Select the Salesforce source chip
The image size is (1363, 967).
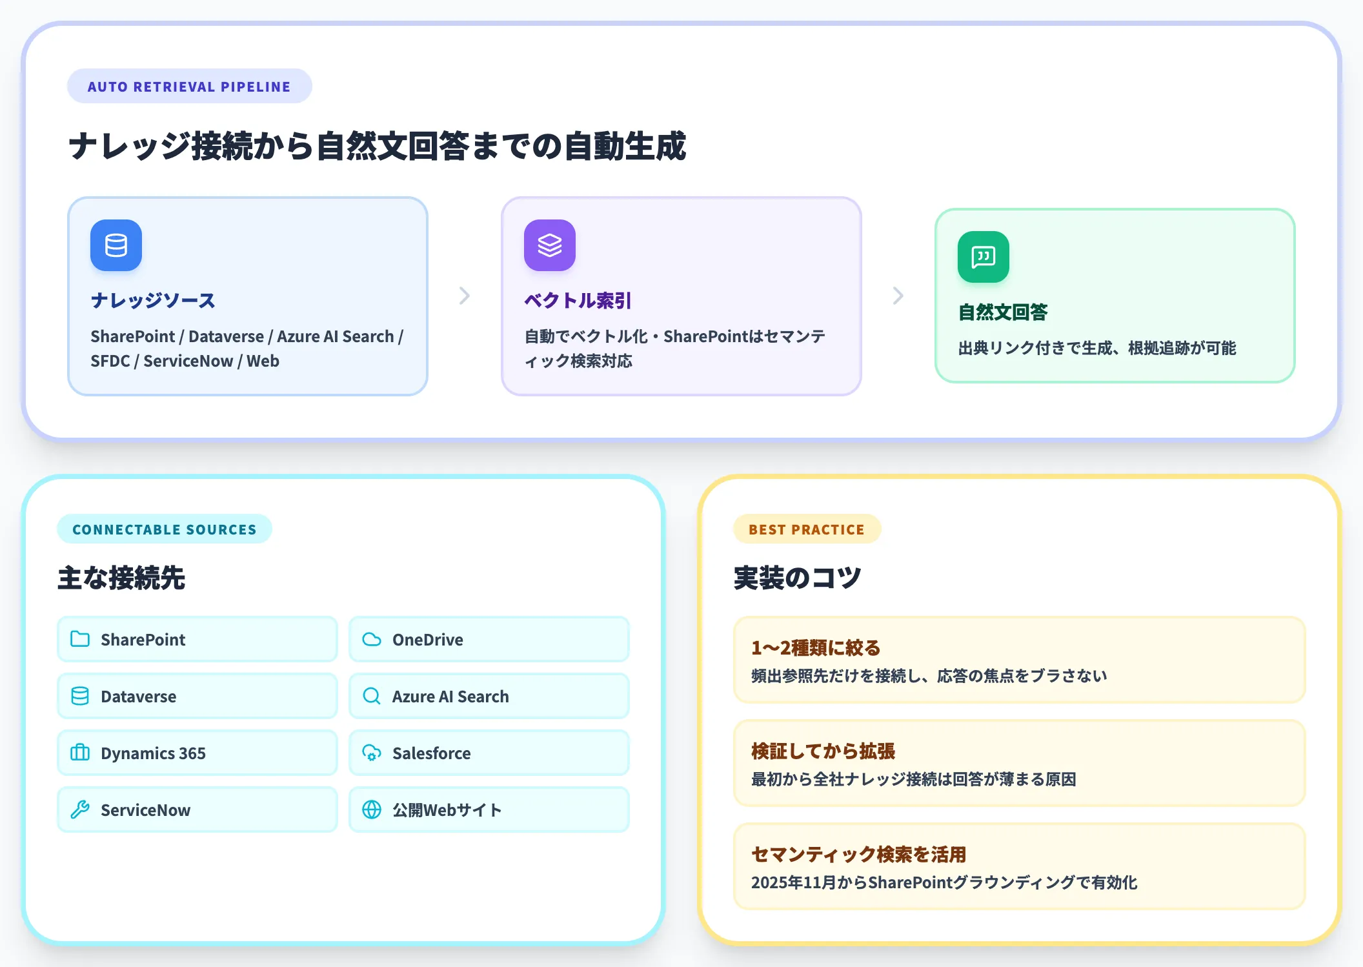489,753
